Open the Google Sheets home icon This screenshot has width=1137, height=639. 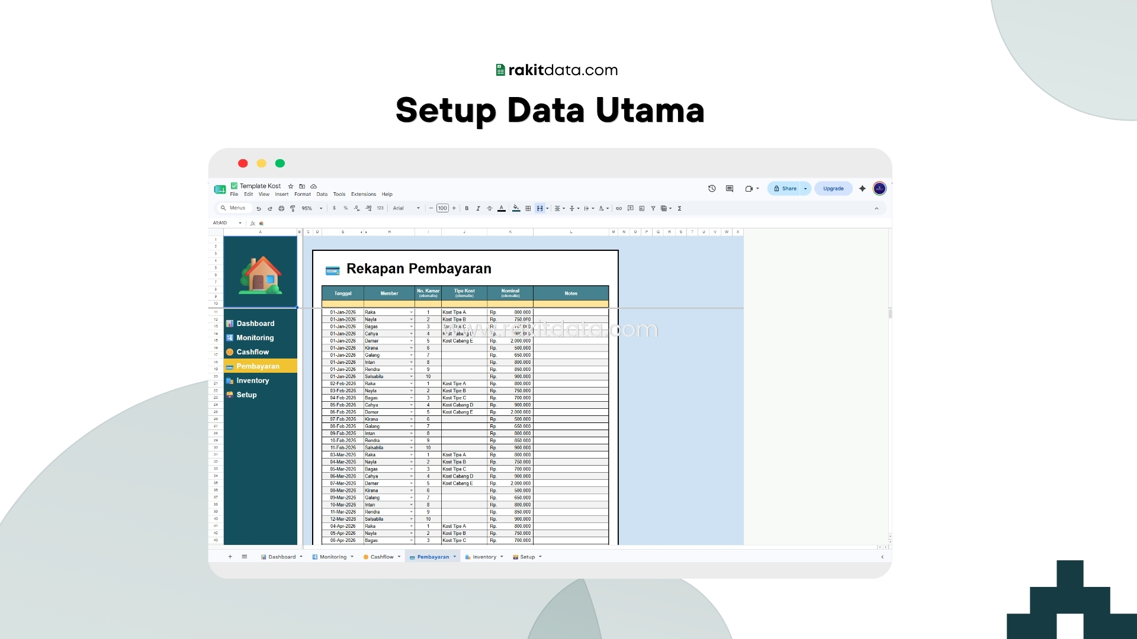pyautogui.click(x=220, y=189)
